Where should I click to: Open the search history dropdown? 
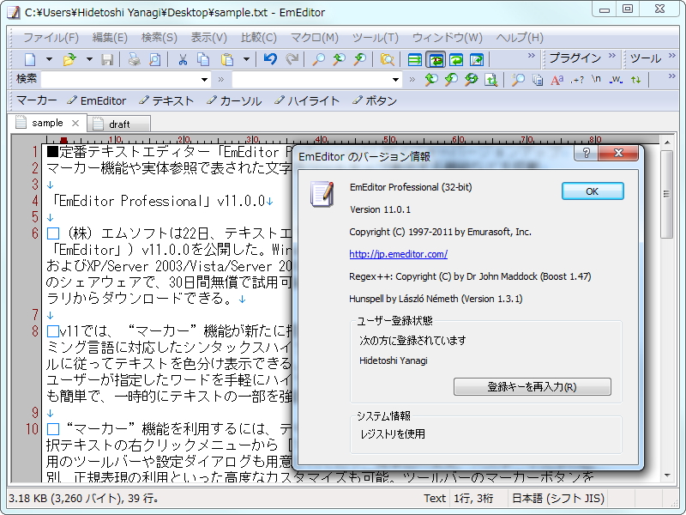[x=203, y=80]
